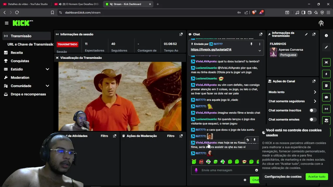Click the browser address bar URL
333x187 pixels.
(83, 12)
